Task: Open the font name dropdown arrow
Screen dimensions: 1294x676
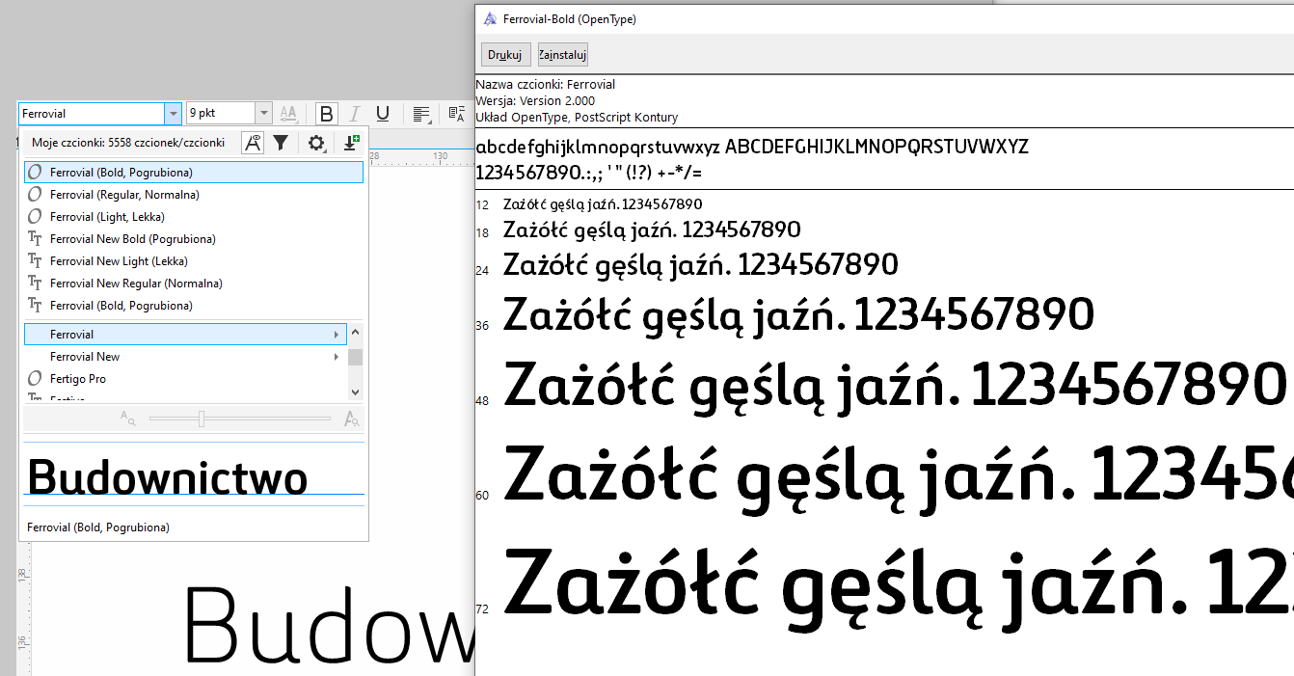Action: click(x=174, y=114)
